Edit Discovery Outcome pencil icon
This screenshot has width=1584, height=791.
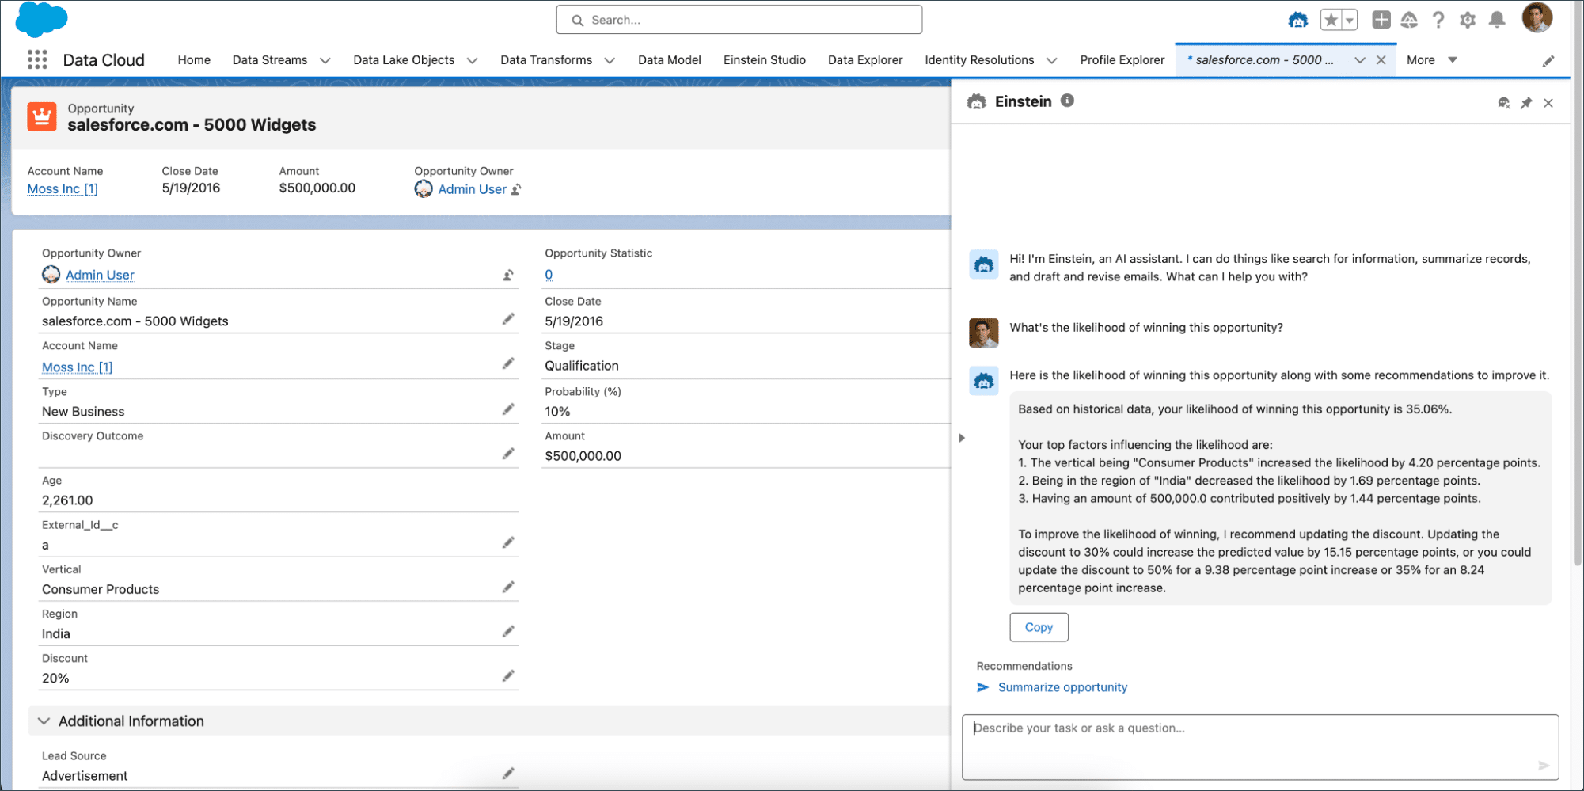coord(508,454)
